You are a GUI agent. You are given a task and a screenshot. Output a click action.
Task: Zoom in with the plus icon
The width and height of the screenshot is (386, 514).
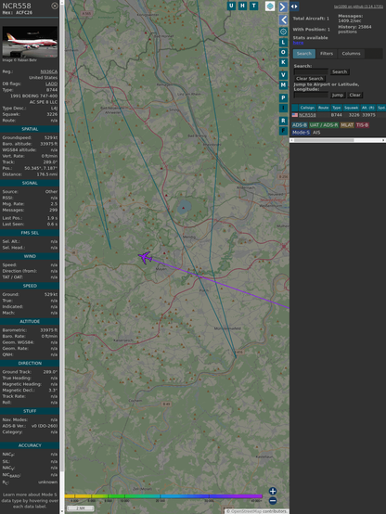273,491
